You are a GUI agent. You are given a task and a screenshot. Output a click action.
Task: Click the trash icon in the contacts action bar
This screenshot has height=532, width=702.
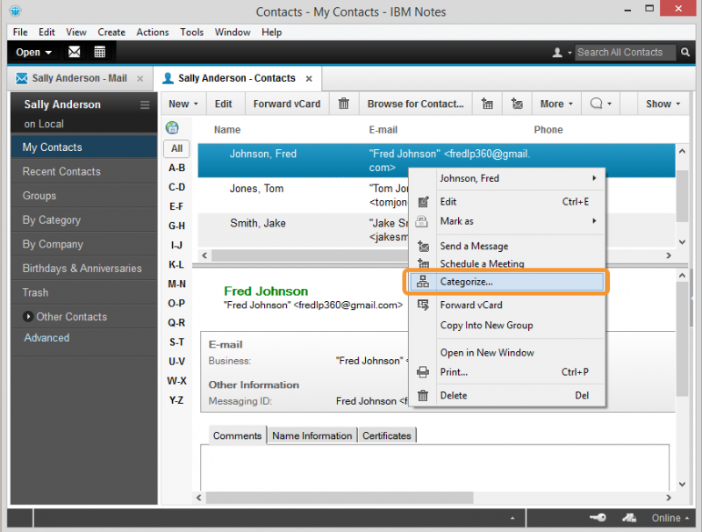343,104
